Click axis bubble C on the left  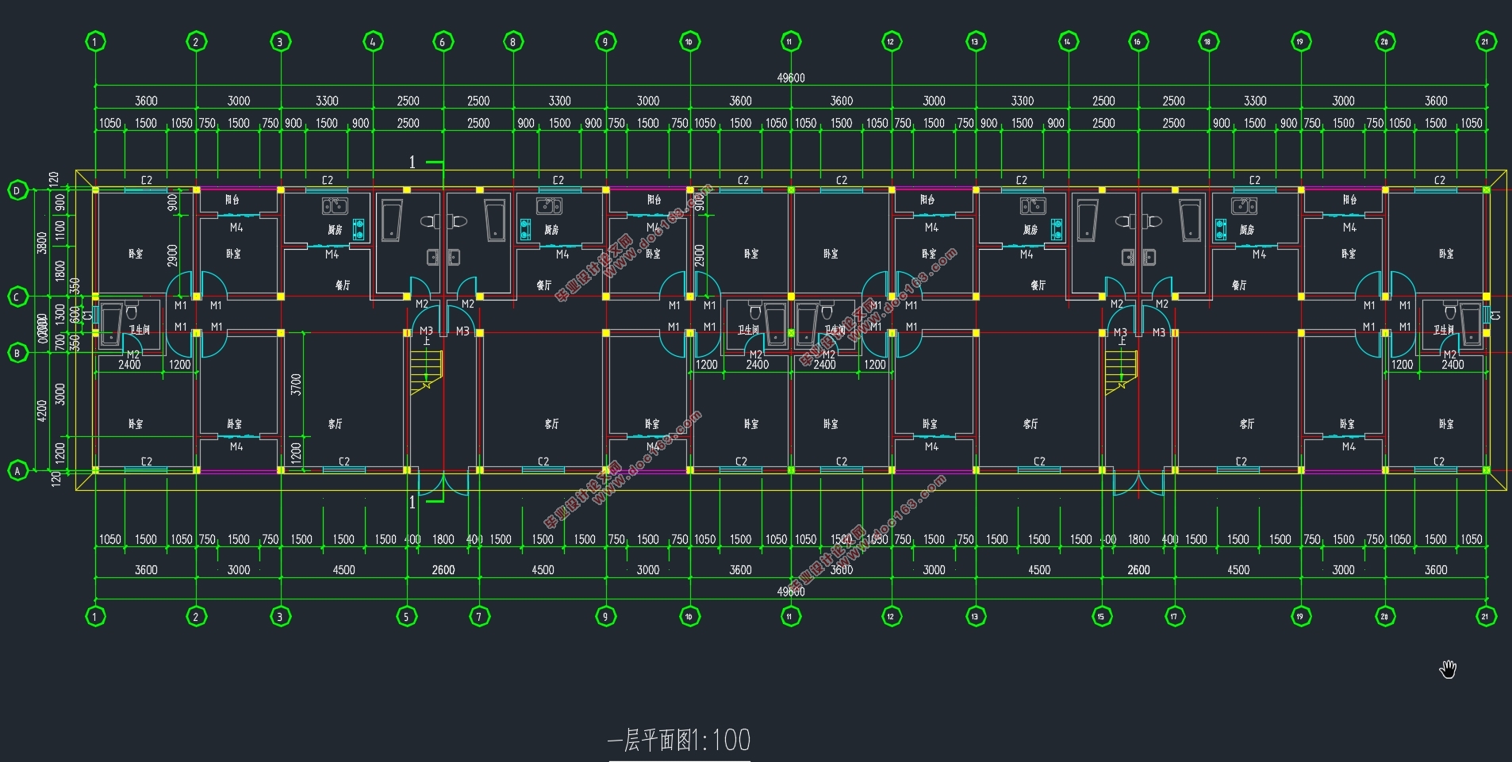pyautogui.click(x=17, y=297)
